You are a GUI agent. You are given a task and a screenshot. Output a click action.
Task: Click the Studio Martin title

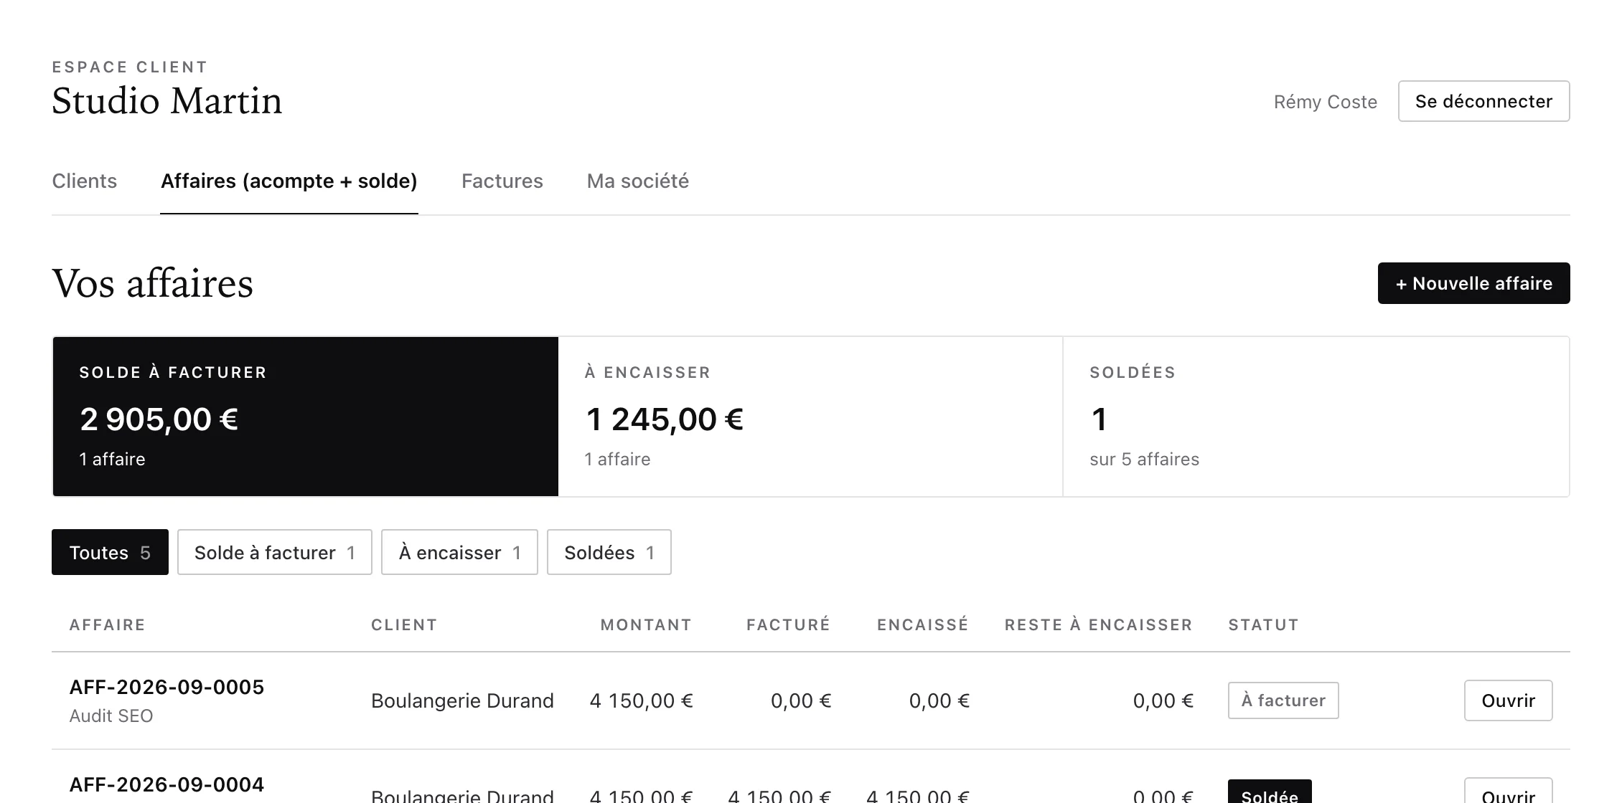click(x=167, y=100)
